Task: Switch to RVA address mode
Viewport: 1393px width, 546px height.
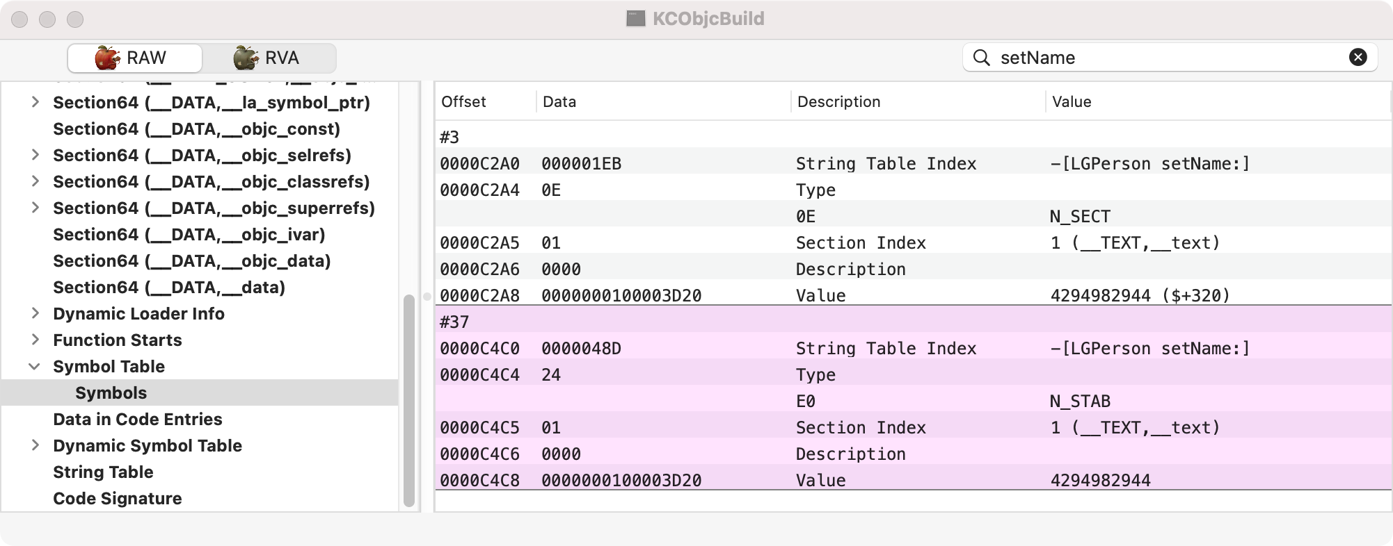Action: pyautogui.click(x=269, y=58)
